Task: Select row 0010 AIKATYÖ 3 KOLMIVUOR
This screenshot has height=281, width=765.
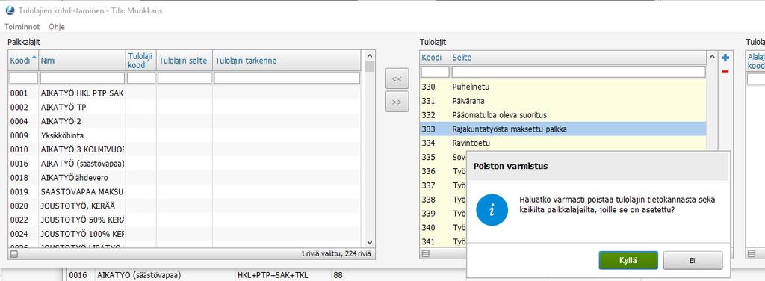Action: [x=185, y=149]
